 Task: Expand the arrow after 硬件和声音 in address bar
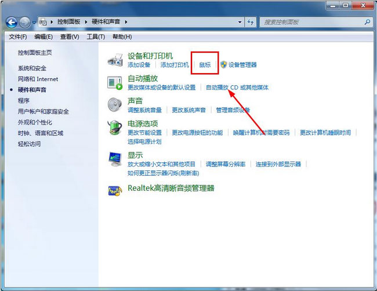(126, 22)
